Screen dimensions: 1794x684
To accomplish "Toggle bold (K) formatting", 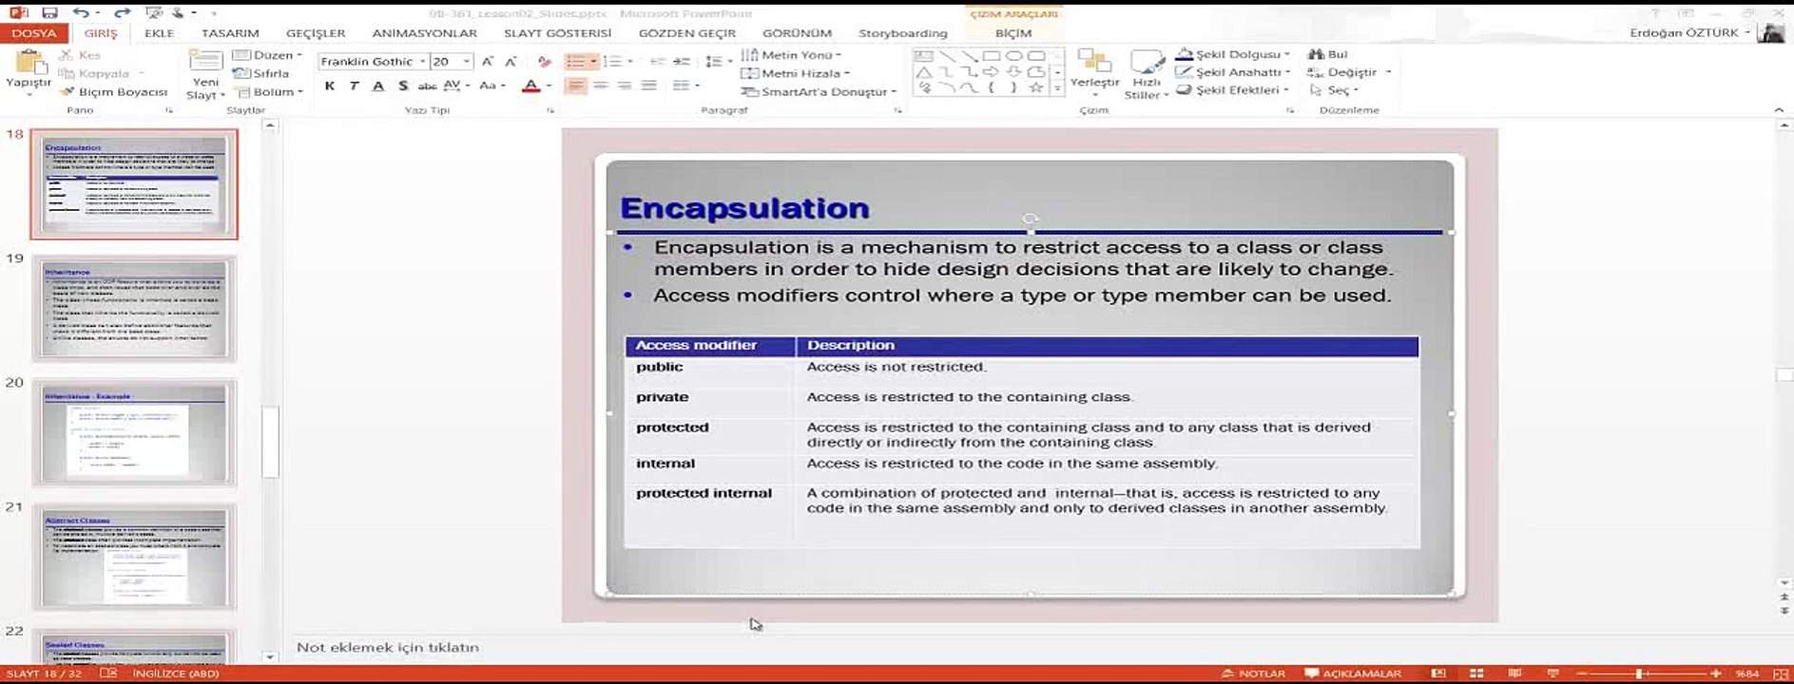I will 330,85.
